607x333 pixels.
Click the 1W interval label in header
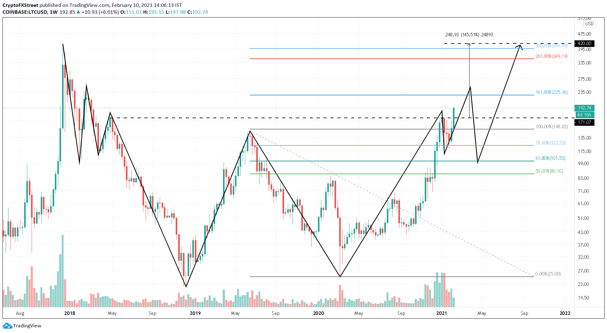tap(54, 12)
